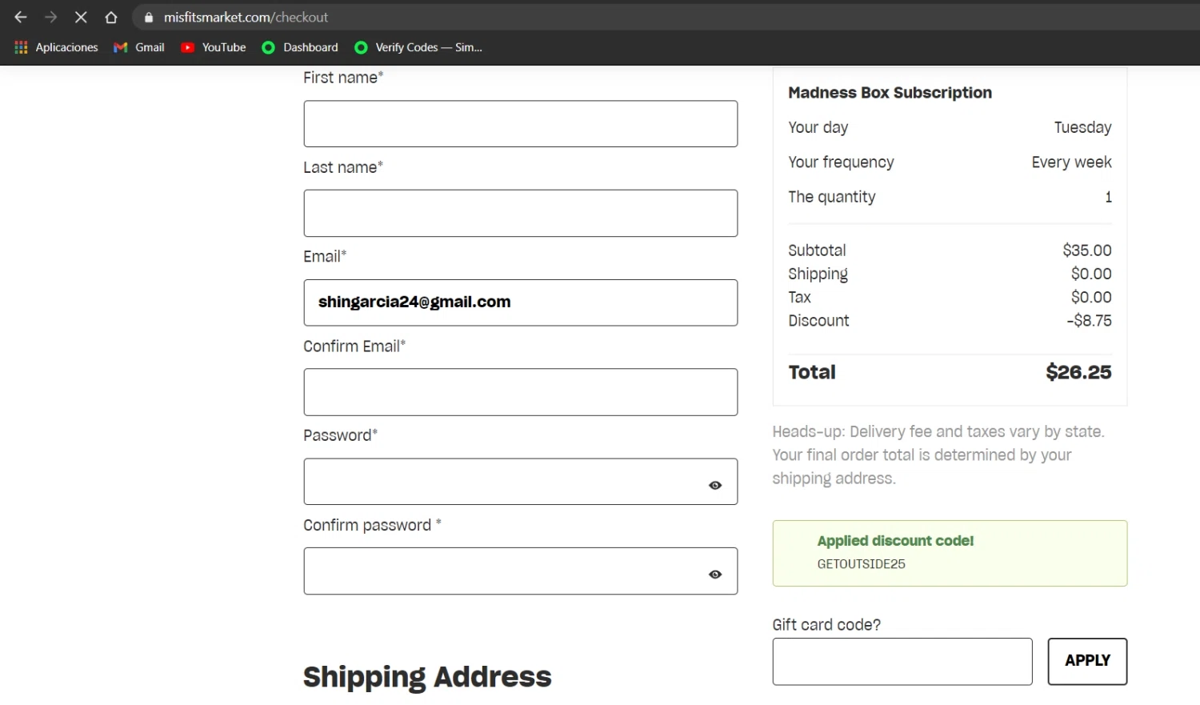Viewport: 1200px width, 705px height.
Task: Click the Email* label
Action: (x=325, y=257)
